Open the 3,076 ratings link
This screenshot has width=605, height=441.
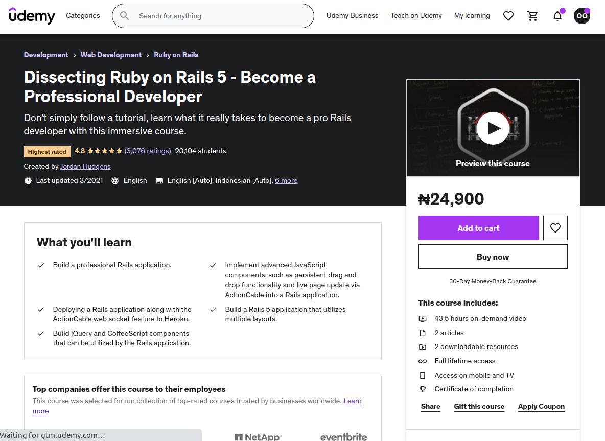click(147, 151)
